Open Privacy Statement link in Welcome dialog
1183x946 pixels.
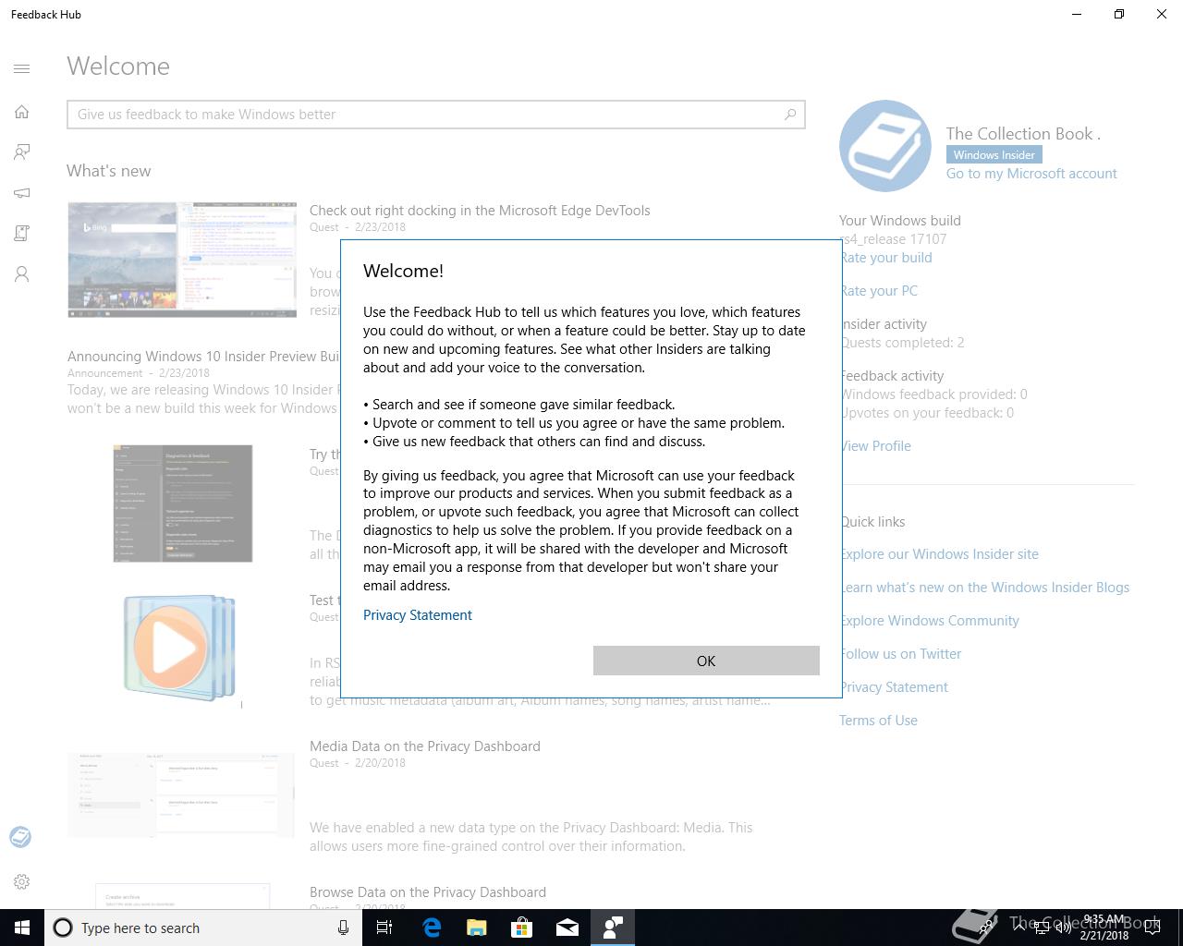coord(418,615)
